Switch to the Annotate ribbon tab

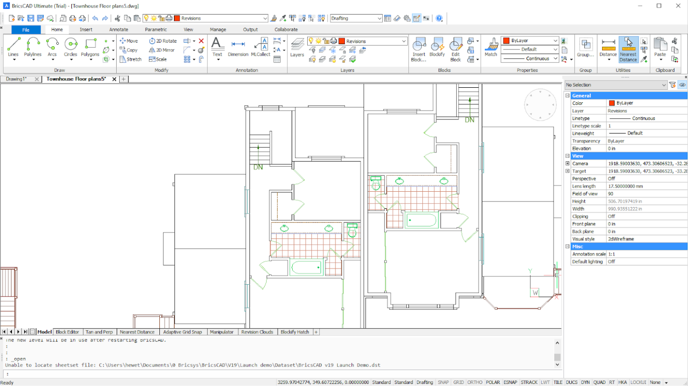pos(119,30)
